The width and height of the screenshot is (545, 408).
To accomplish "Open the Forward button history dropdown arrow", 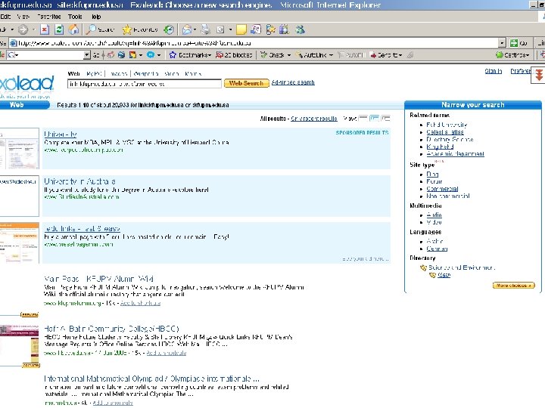I will tap(33, 29).
